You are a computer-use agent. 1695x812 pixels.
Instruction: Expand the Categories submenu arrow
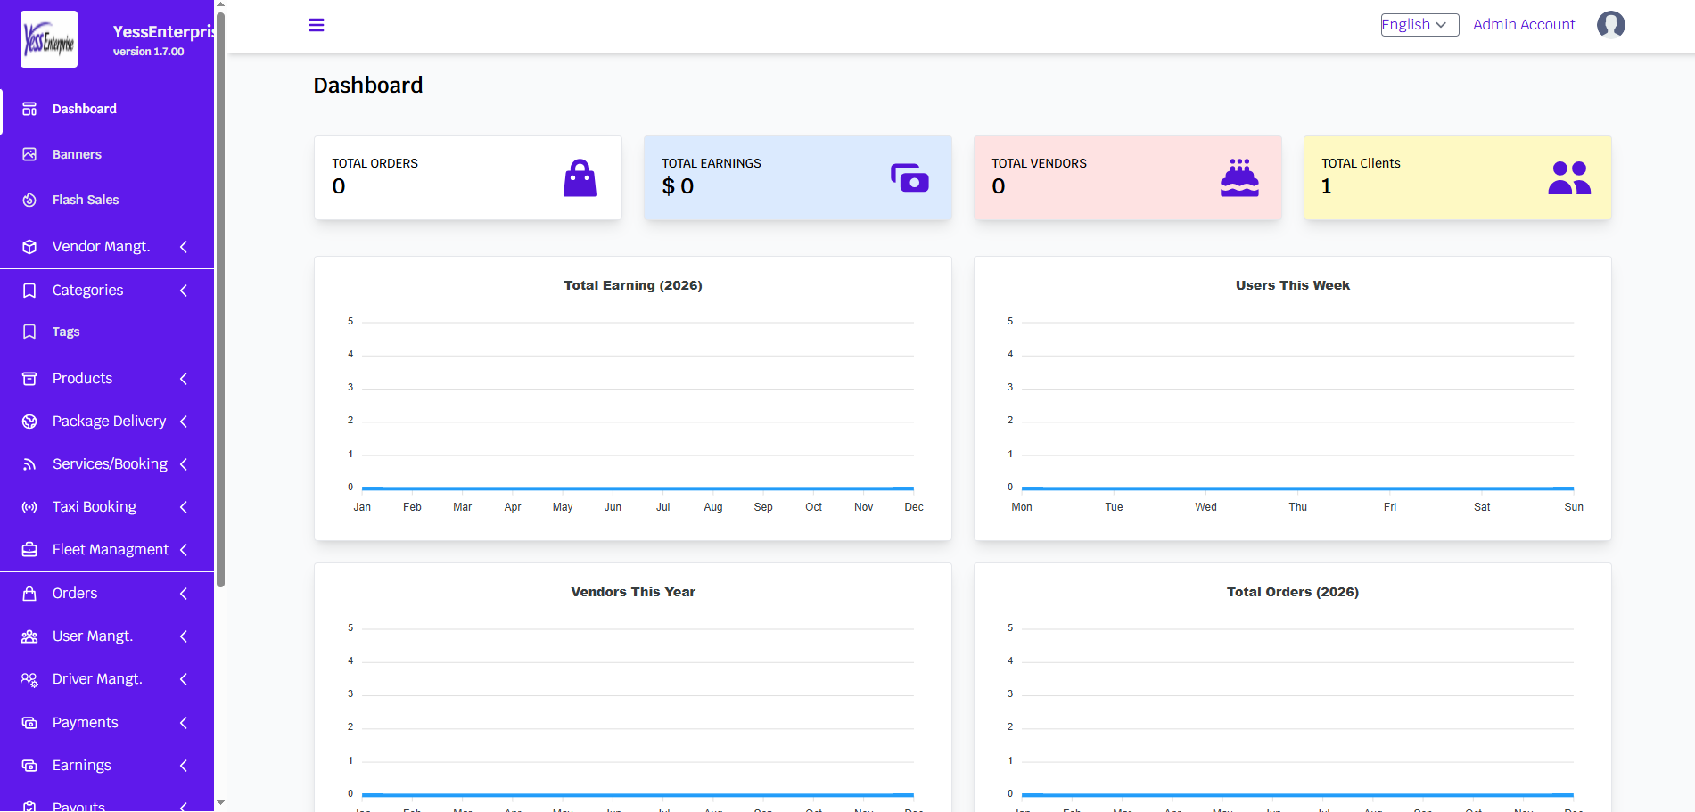[x=184, y=291]
